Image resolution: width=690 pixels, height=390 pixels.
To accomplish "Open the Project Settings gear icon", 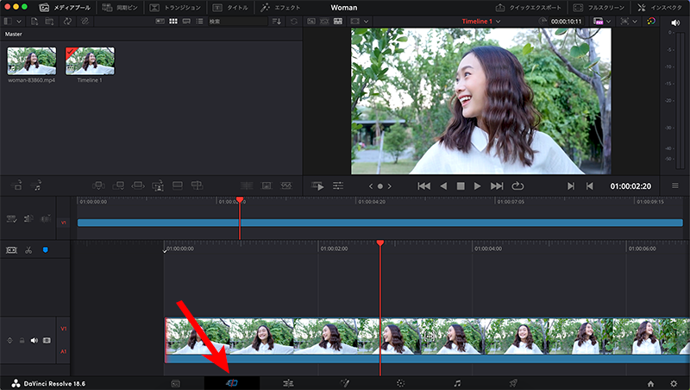I will click(674, 383).
